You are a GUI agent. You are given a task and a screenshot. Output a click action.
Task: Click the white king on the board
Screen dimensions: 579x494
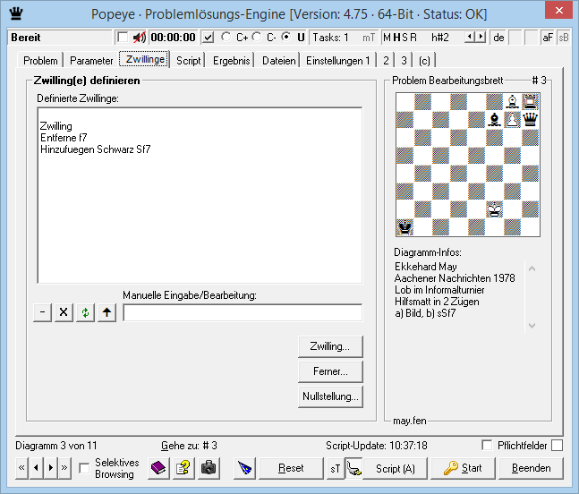coord(495,209)
